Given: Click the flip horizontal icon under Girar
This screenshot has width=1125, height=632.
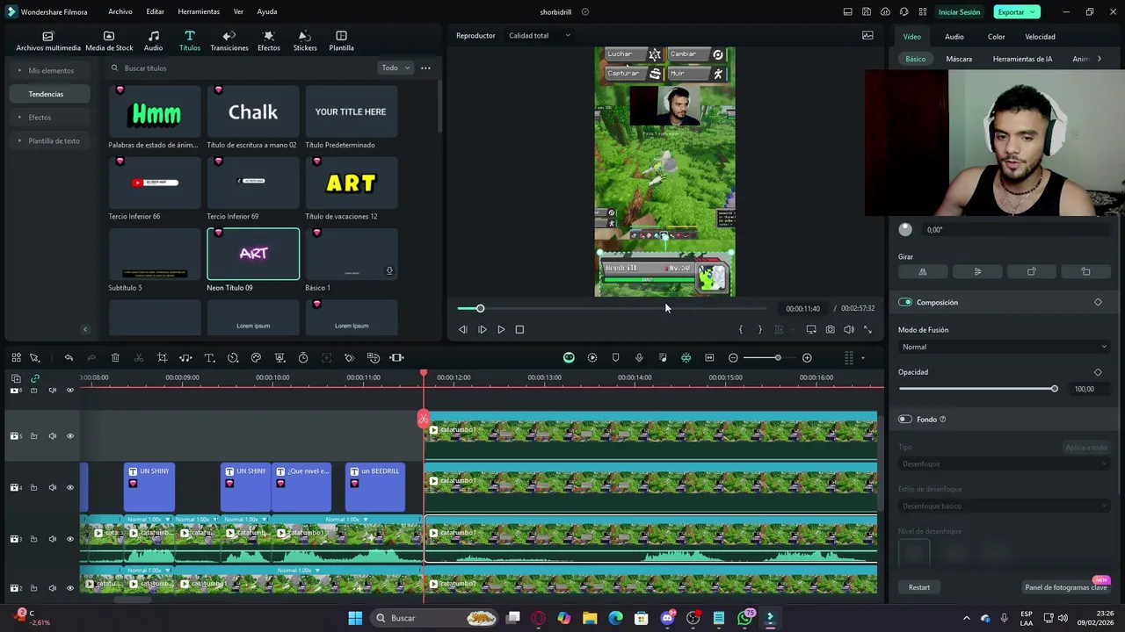Looking at the screenshot, I should (x=923, y=272).
